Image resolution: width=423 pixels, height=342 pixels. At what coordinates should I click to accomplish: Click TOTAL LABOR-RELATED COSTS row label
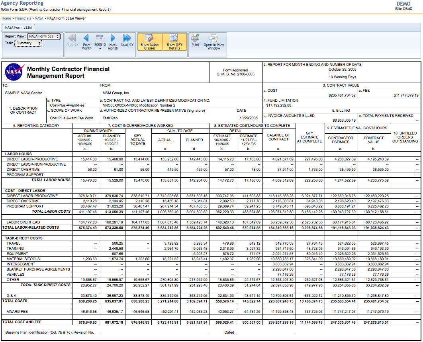pyautogui.click(x=31, y=227)
